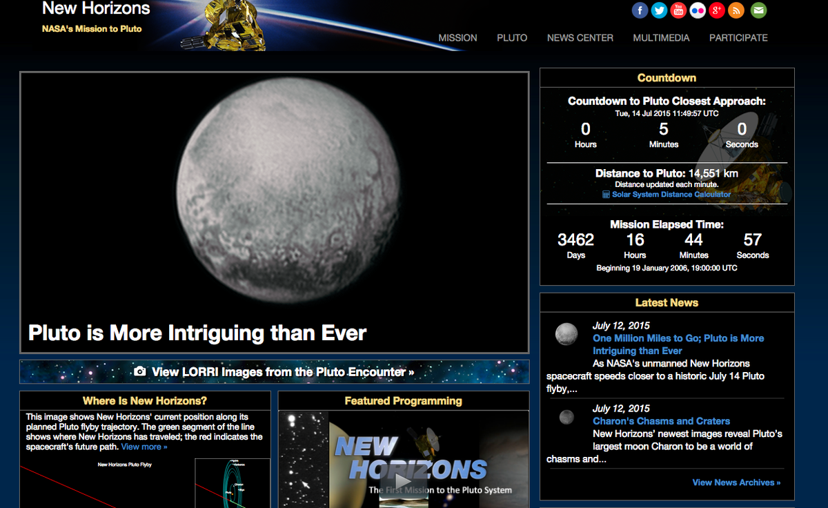This screenshot has width=828, height=508.
Task: Open the MISSION menu
Action: [457, 38]
